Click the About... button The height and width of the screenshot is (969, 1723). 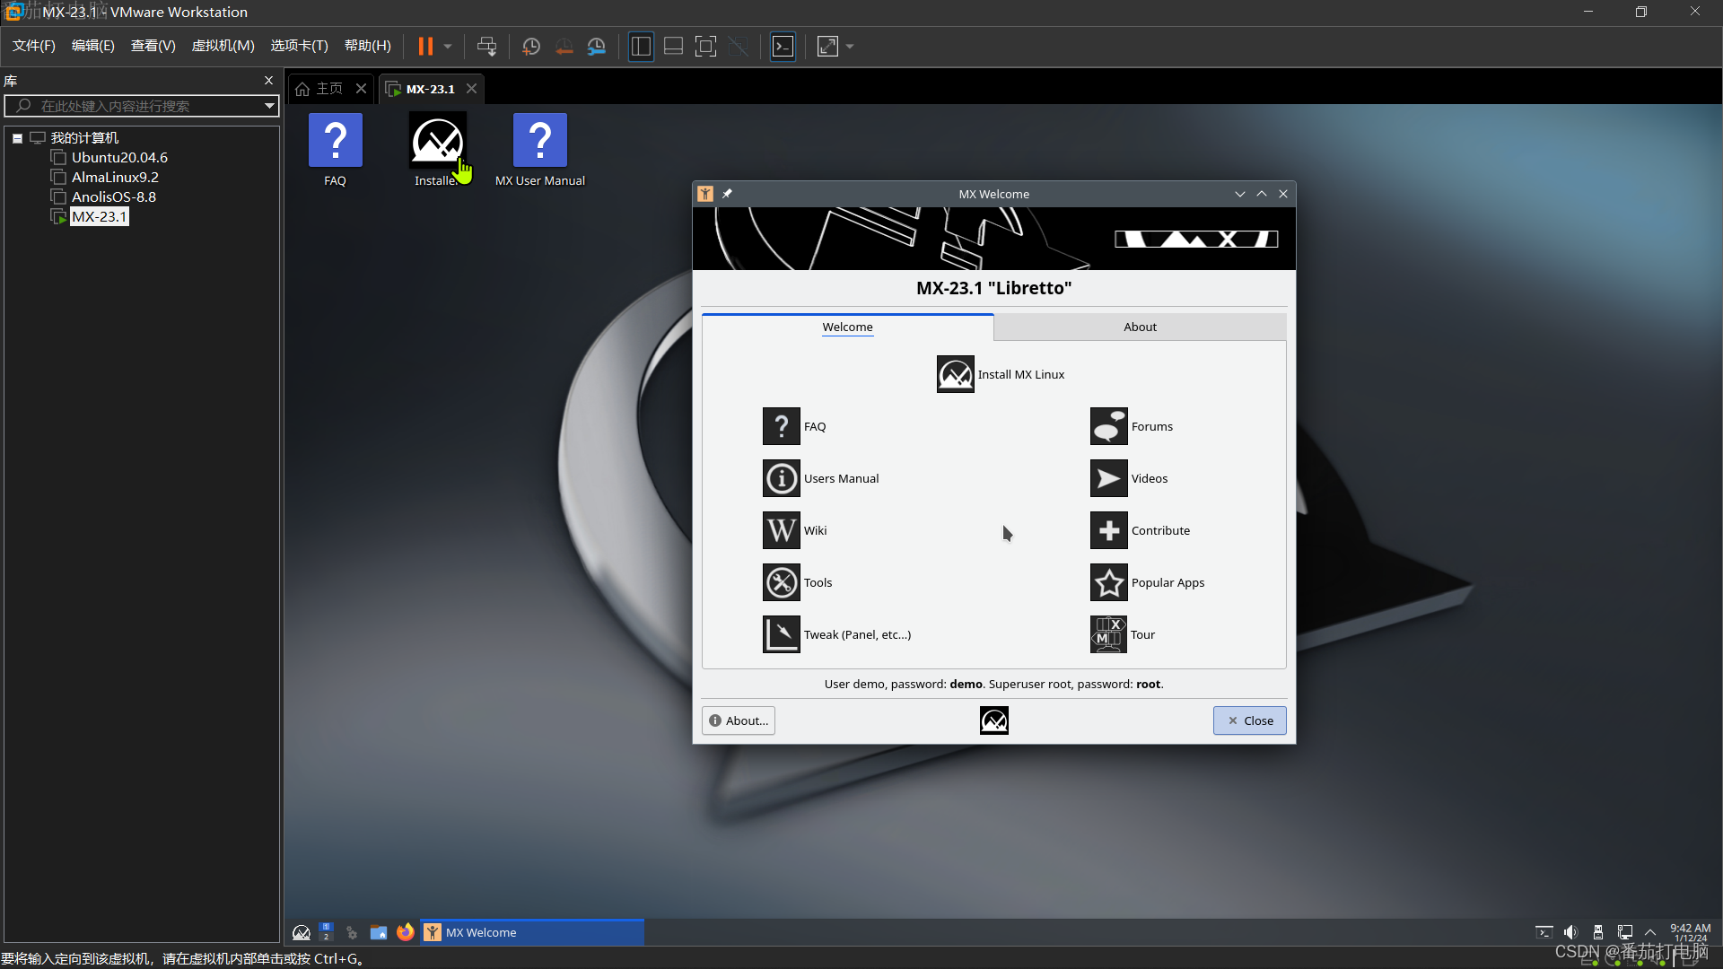click(739, 720)
